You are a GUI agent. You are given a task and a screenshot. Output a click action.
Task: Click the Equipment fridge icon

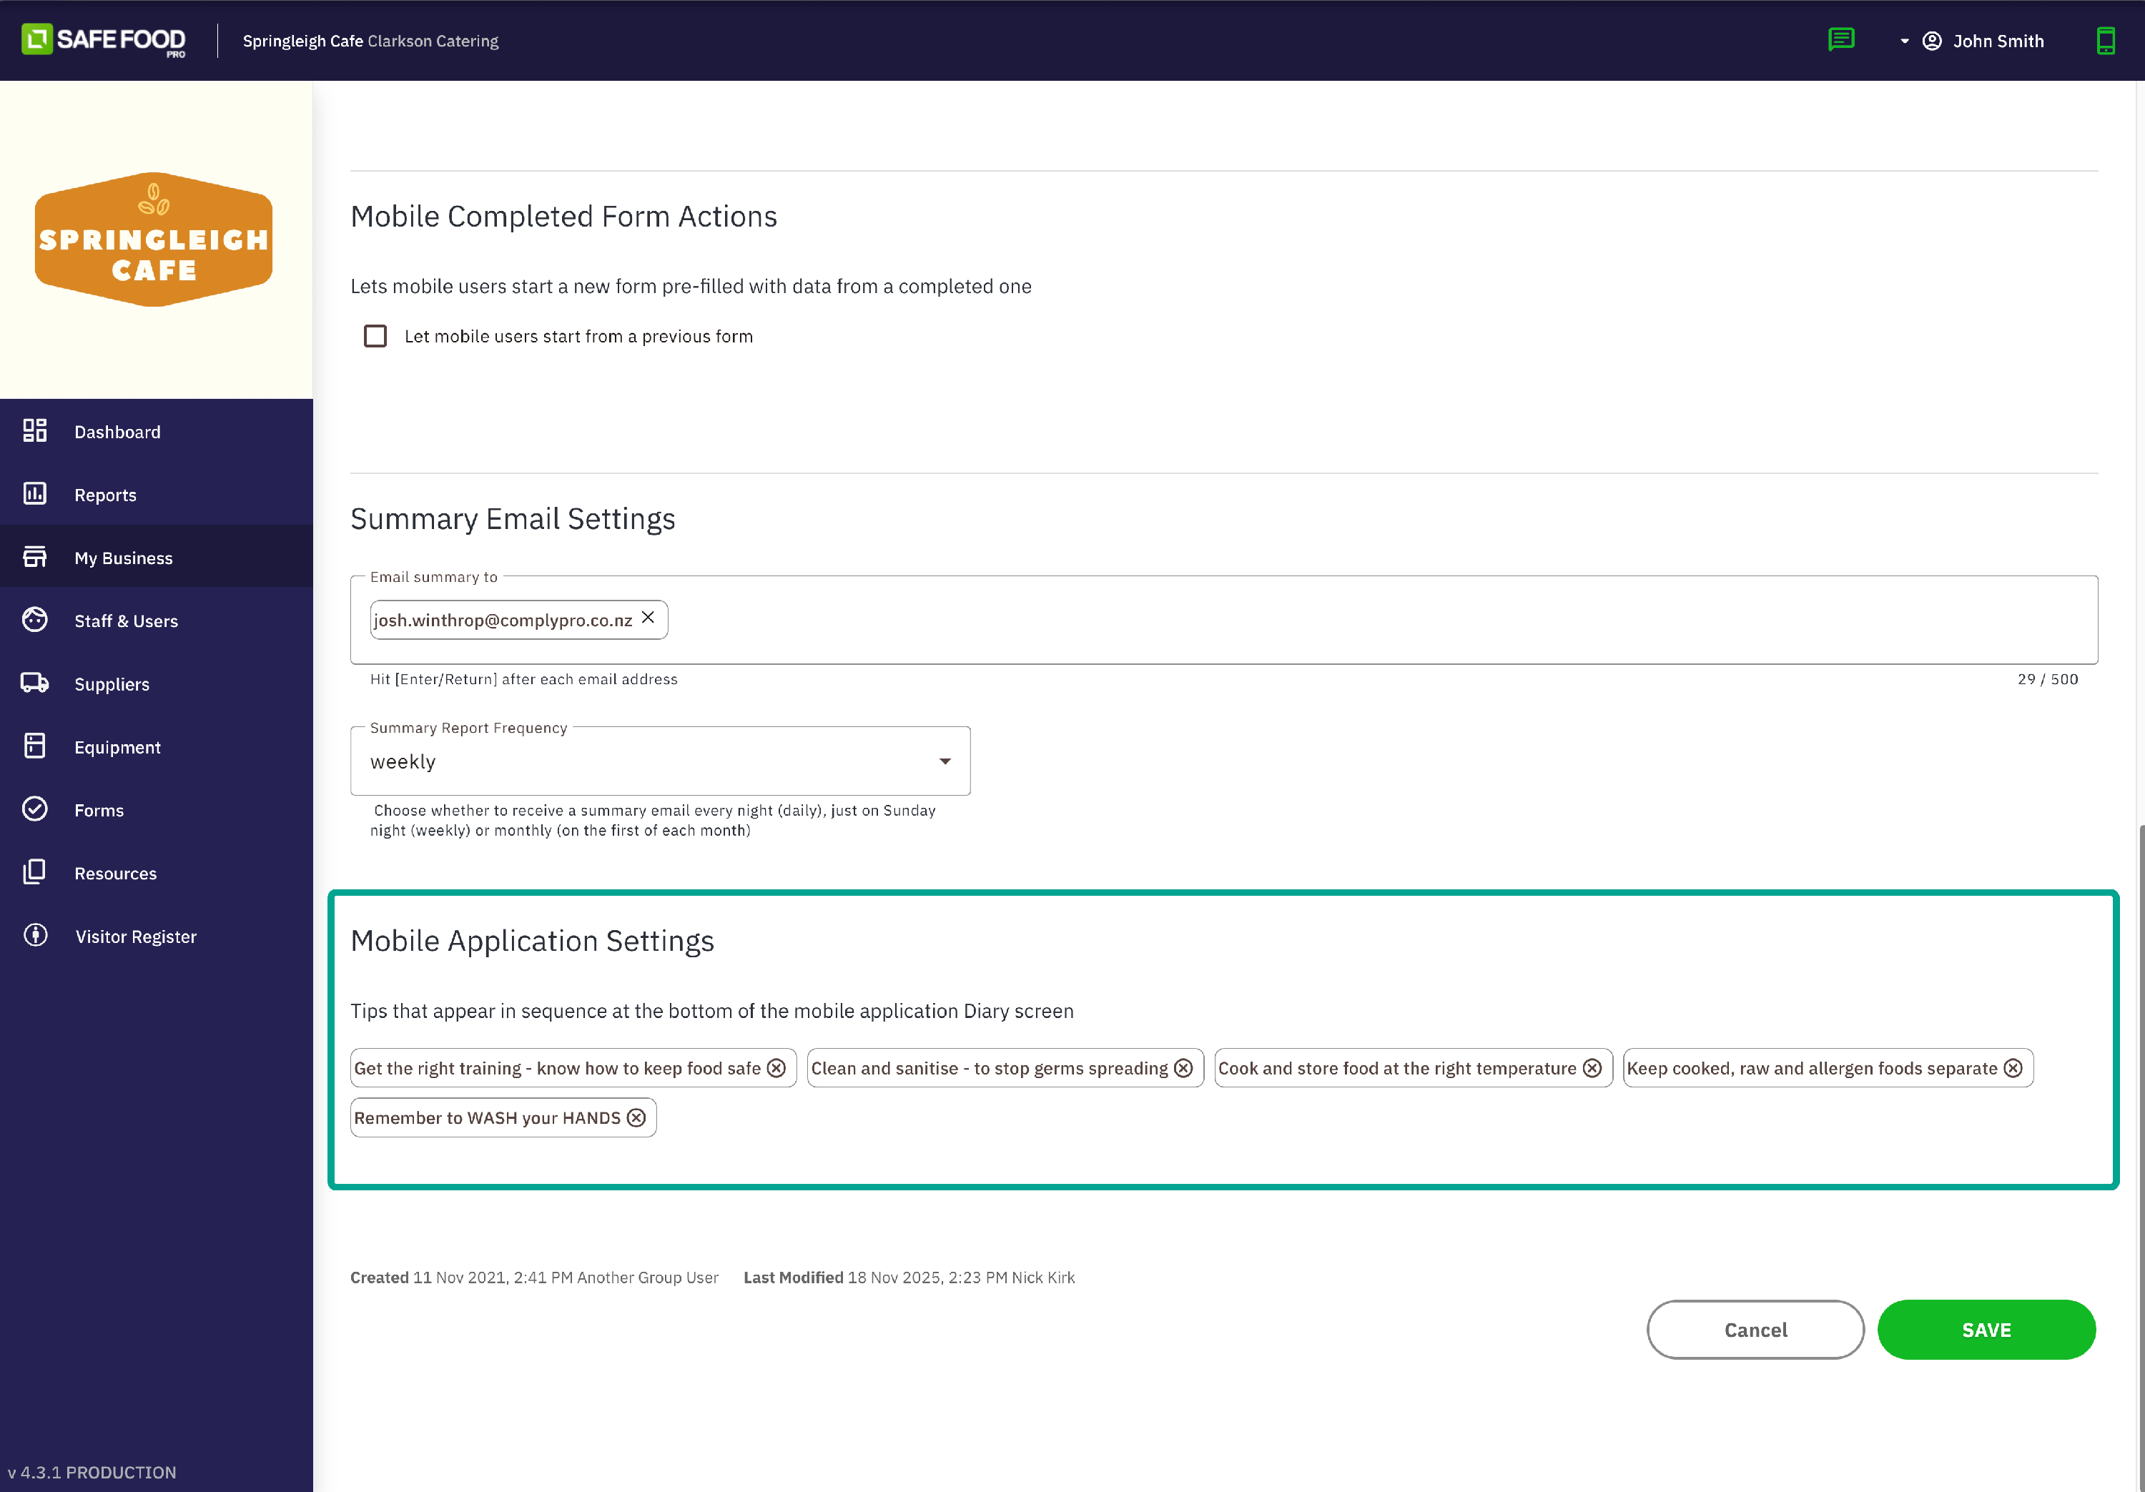(x=34, y=746)
